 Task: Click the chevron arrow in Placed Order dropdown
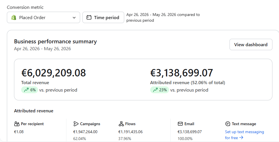74,18
